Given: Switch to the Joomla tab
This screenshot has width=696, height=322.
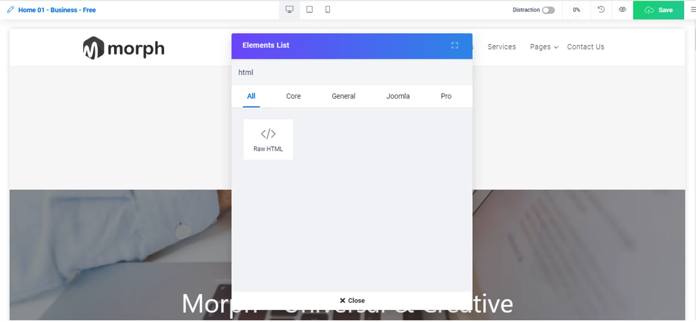Looking at the screenshot, I should click(x=398, y=96).
